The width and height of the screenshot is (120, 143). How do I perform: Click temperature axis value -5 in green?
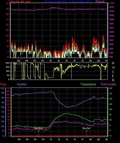pyautogui.click(x=110, y=136)
